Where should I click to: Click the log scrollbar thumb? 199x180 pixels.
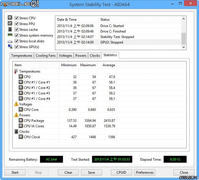tap(183, 39)
